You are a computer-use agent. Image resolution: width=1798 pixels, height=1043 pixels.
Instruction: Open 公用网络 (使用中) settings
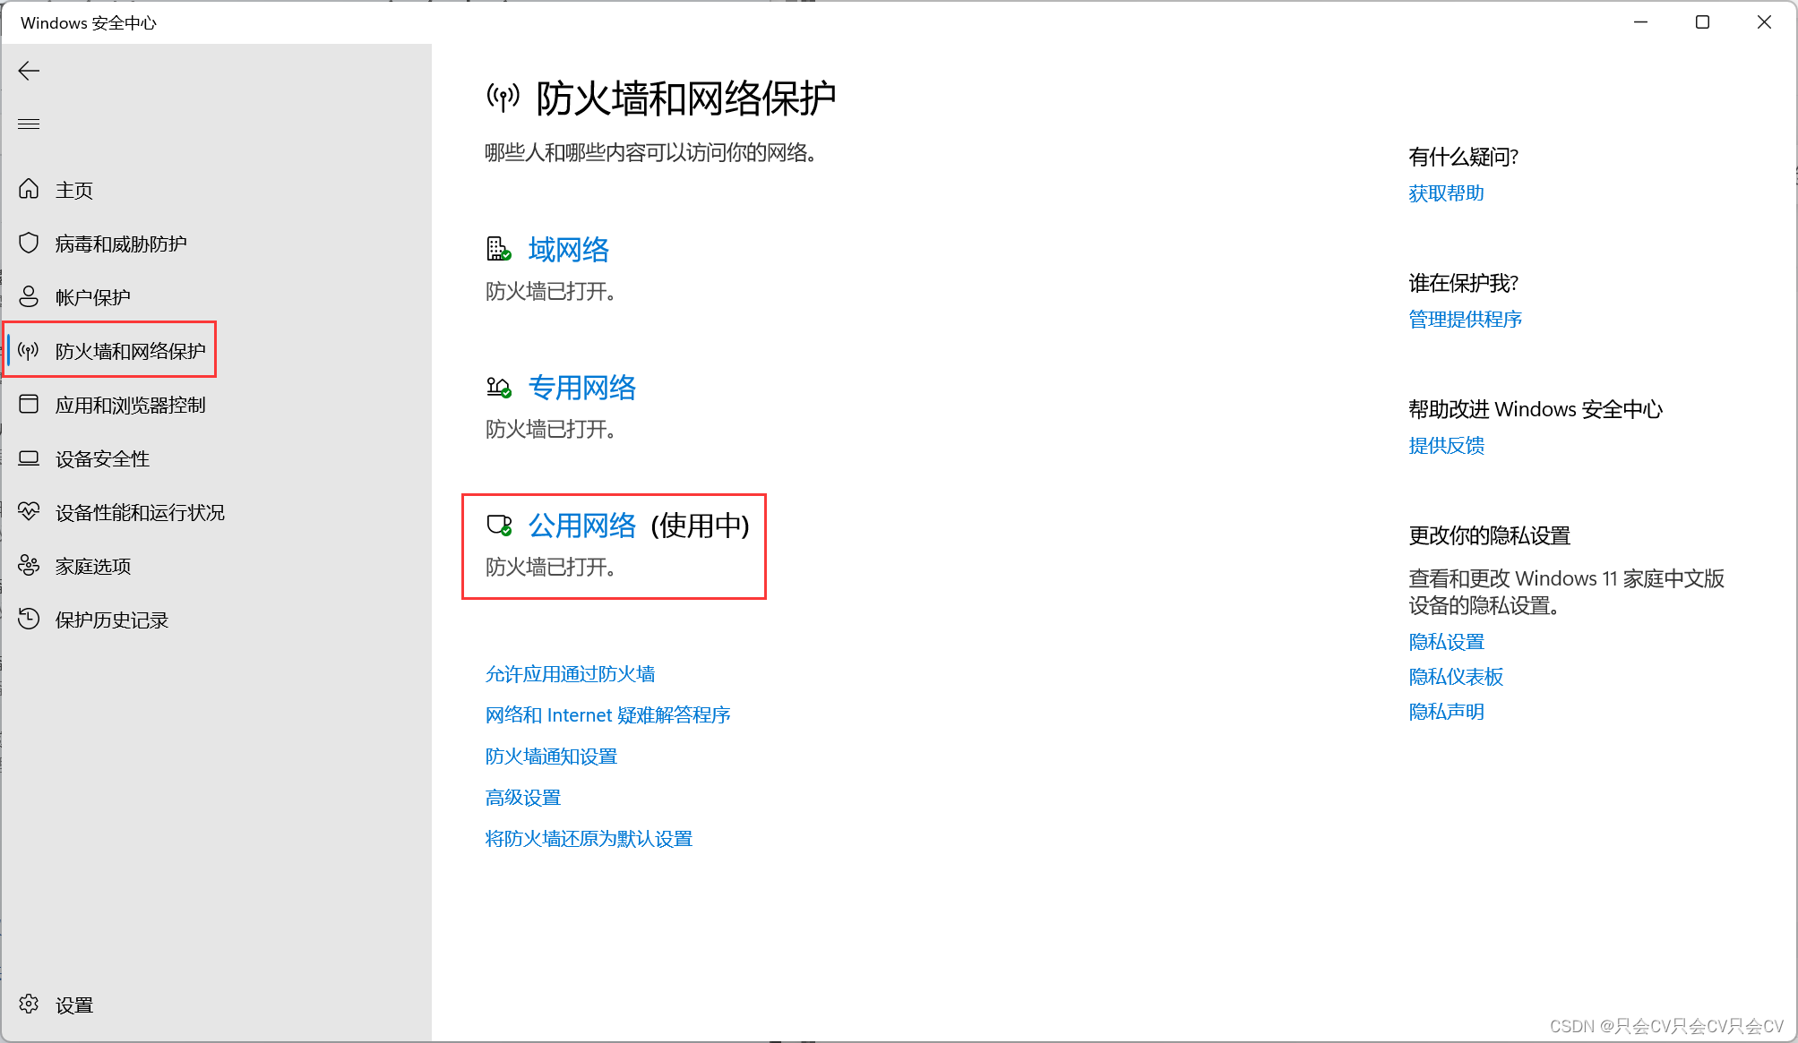point(581,526)
